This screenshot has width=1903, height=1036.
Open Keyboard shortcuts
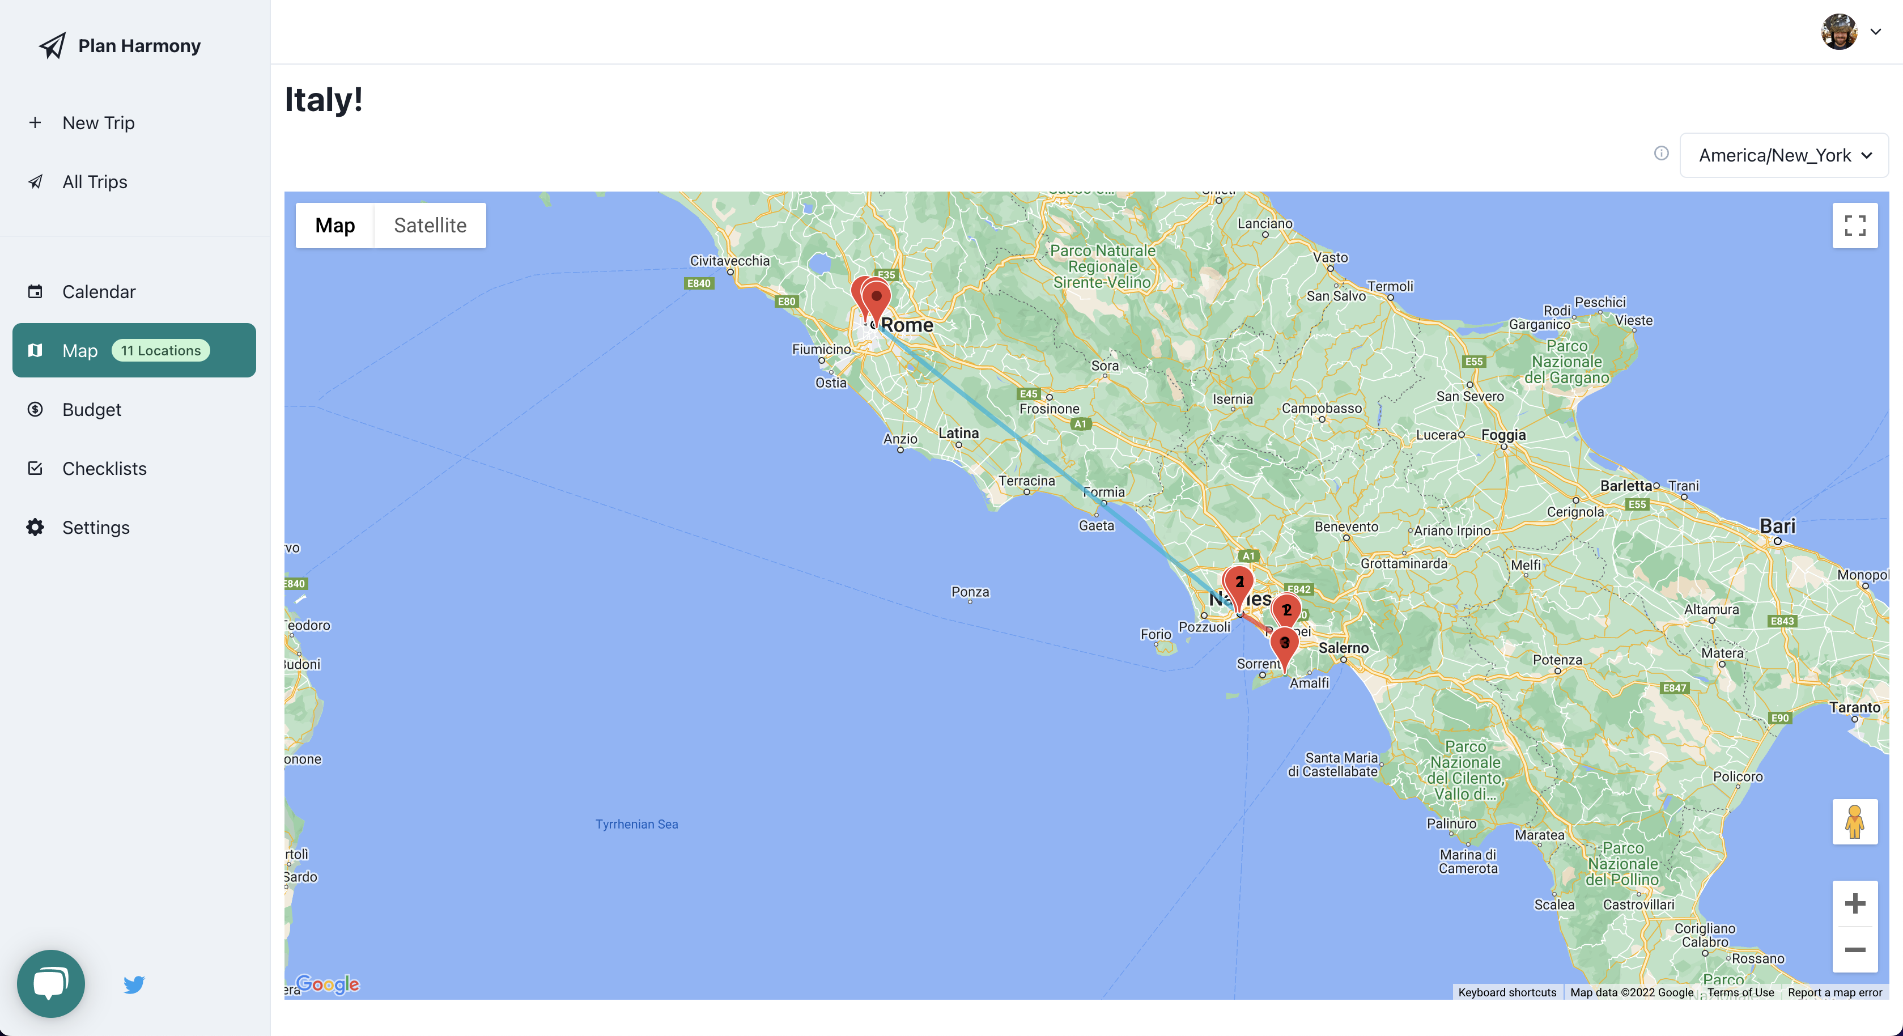1507,992
